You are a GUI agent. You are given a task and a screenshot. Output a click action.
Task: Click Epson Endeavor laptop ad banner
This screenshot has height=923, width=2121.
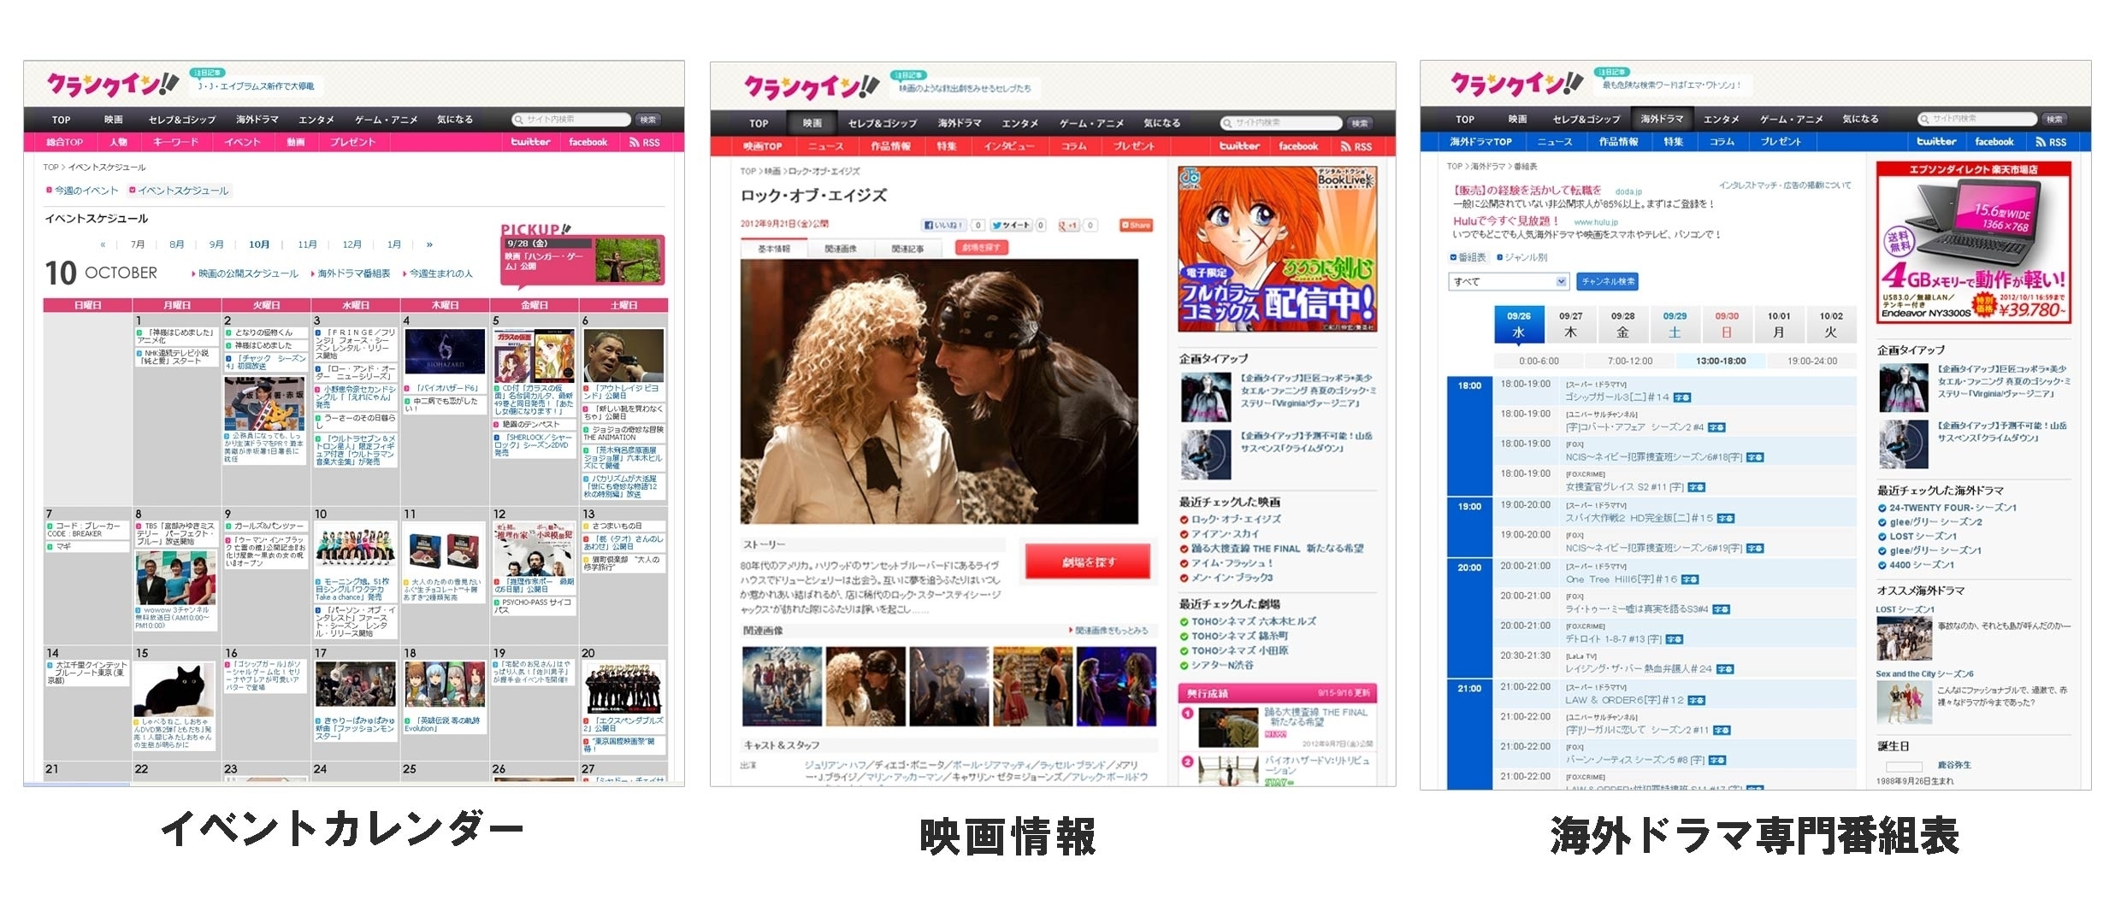coord(1974,241)
